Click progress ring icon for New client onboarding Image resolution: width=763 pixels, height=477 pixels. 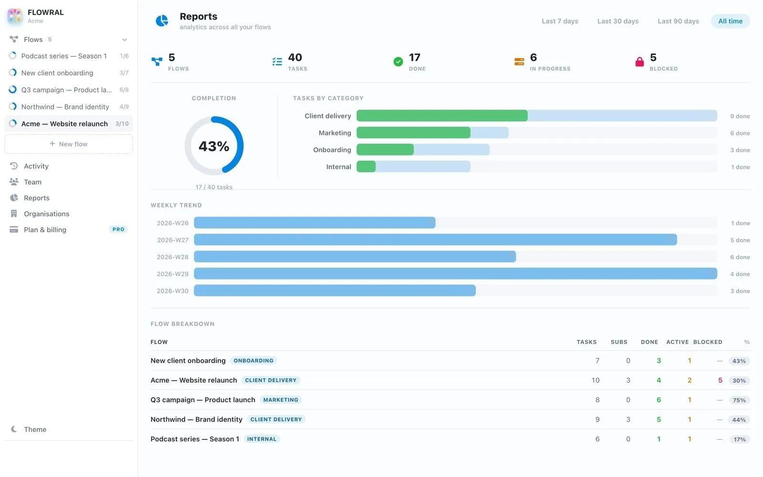tap(13, 73)
